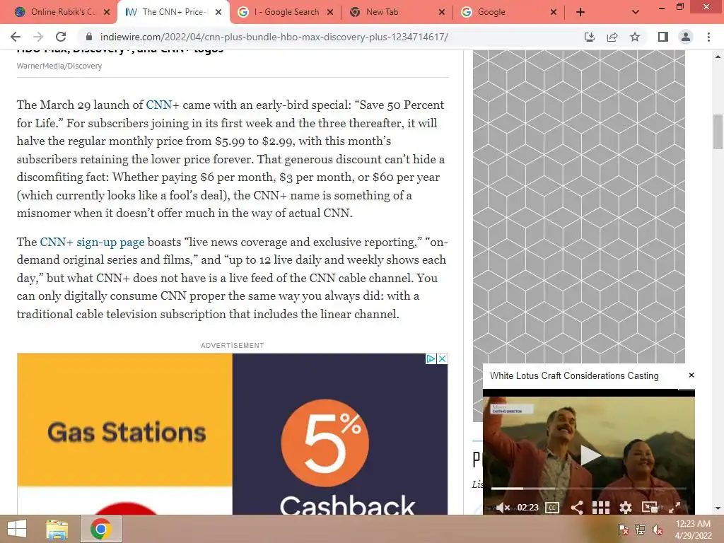Open the Windows Start menu
Screen dimensions: 724x543
17,529
